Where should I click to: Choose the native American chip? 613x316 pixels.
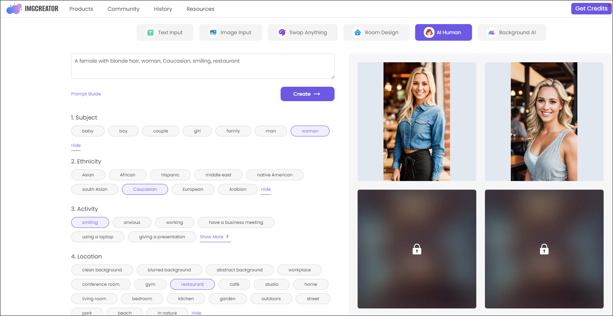[x=275, y=175]
